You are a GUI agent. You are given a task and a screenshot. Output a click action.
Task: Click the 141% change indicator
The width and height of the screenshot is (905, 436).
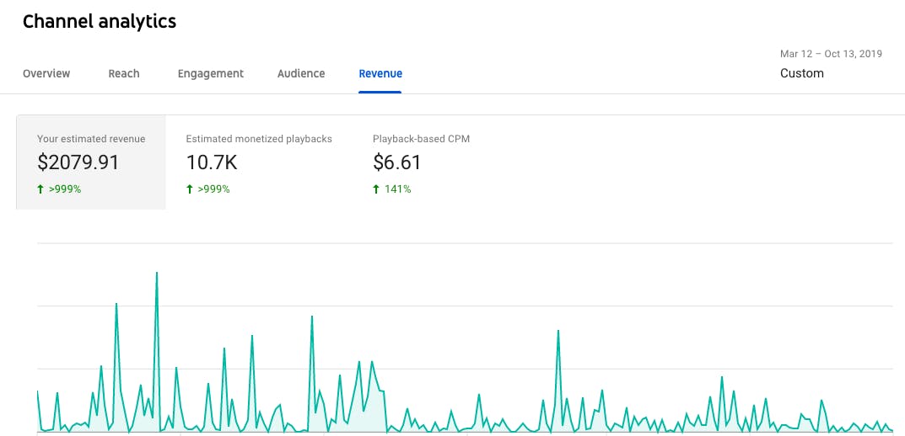[x=392, y=189]
